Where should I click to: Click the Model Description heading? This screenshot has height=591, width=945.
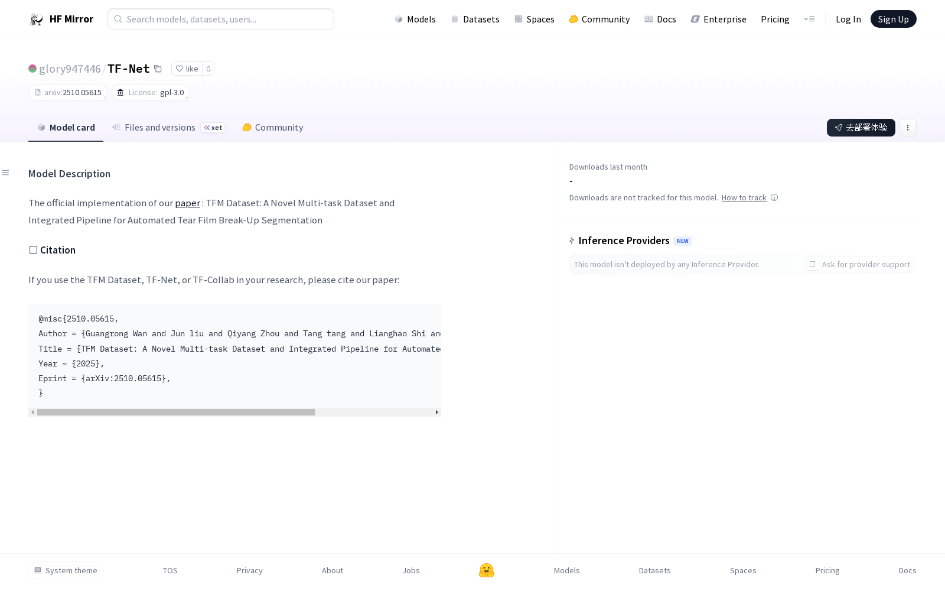[70, 174]
